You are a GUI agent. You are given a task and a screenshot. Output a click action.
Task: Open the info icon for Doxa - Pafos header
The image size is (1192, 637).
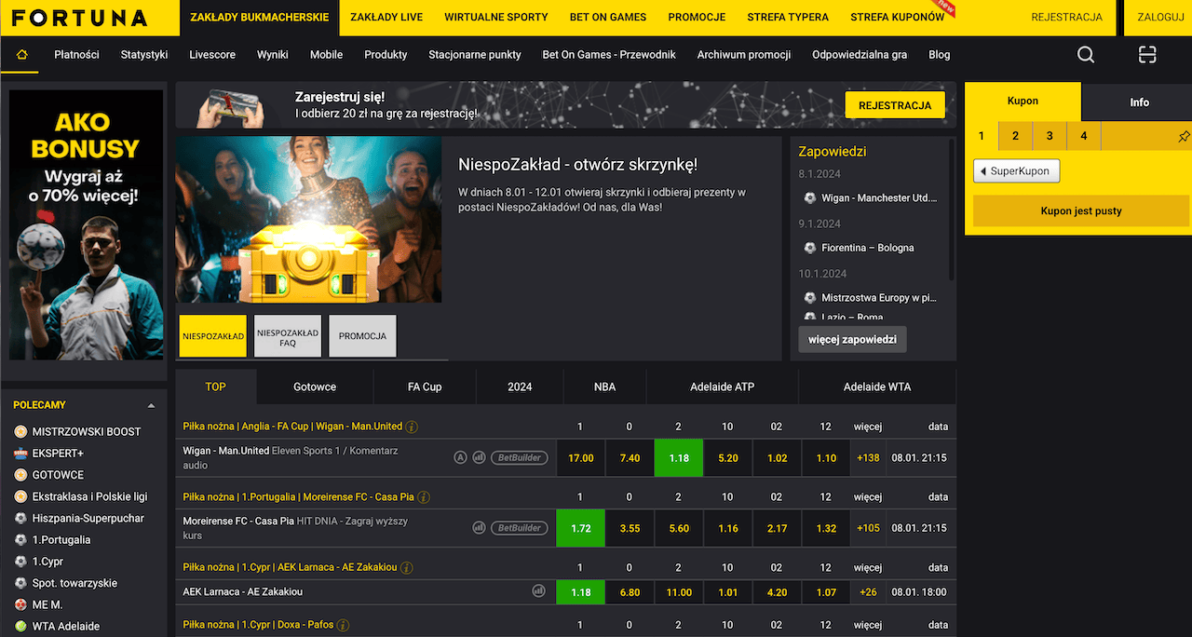pos(343,625)
